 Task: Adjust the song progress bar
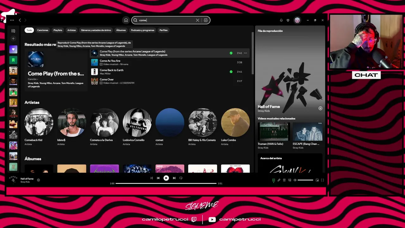pos(166,183)
